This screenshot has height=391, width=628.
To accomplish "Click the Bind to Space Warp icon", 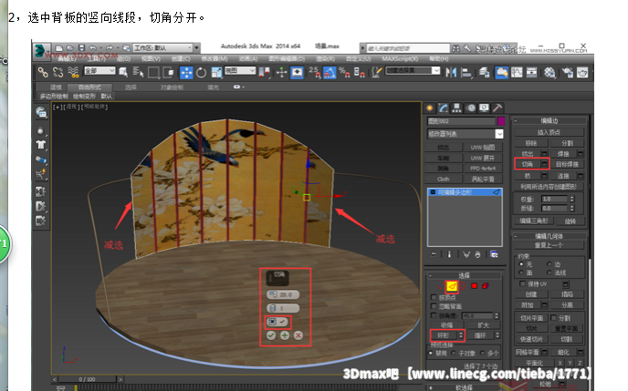I will (x=73, y=72).
